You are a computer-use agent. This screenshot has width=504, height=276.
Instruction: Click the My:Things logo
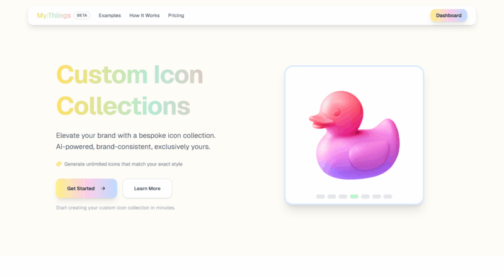coord(54,16)
